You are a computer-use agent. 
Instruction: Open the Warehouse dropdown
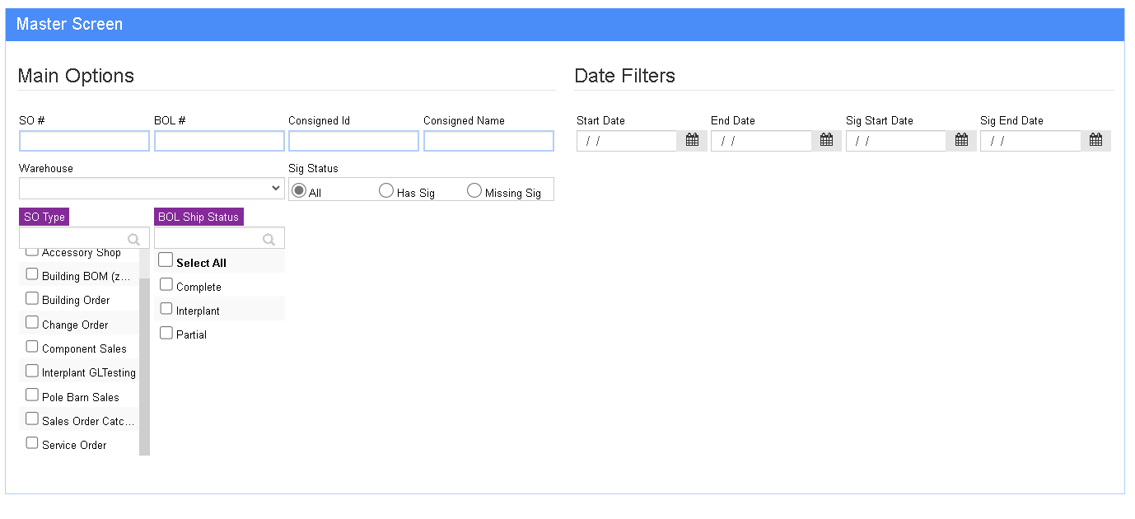[x=152, y=189]
